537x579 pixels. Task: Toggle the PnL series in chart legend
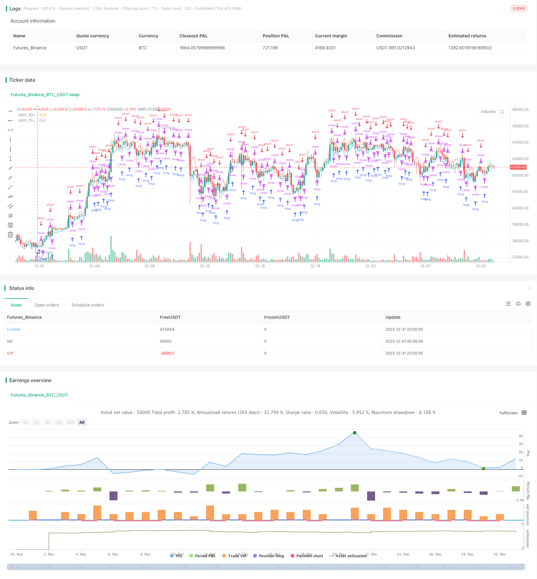[x=176, y=556]
